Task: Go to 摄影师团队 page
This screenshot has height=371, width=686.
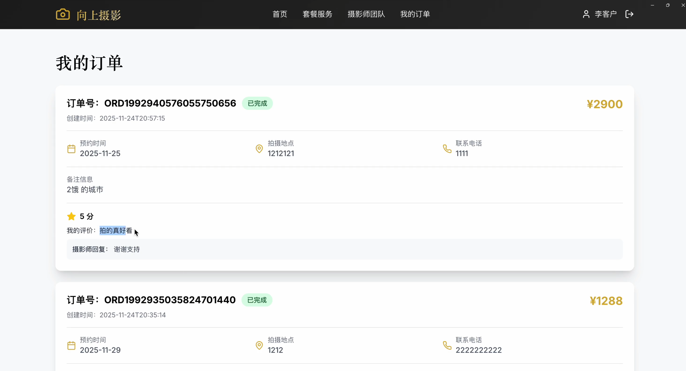Action: pos(366,14)
